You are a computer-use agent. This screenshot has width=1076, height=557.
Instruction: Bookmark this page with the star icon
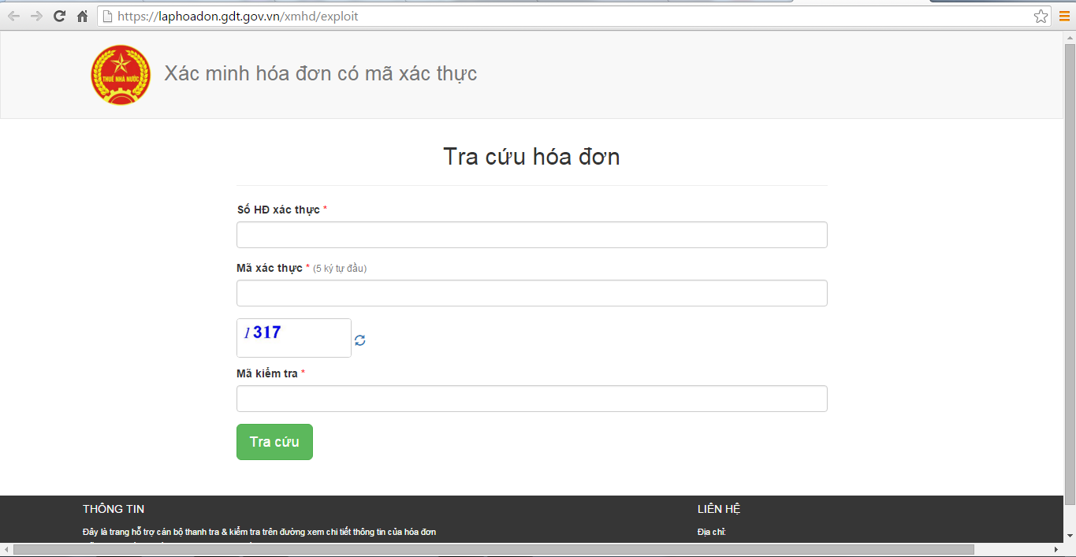pyautogui.click(x=1041, y=17)
